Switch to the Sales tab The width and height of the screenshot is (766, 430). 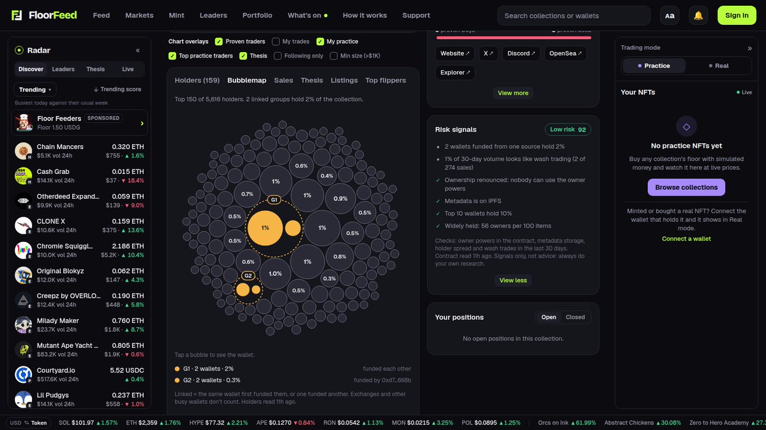coord(284,80)
